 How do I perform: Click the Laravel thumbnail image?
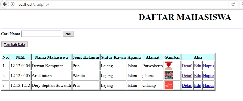(x=169, y=85)
